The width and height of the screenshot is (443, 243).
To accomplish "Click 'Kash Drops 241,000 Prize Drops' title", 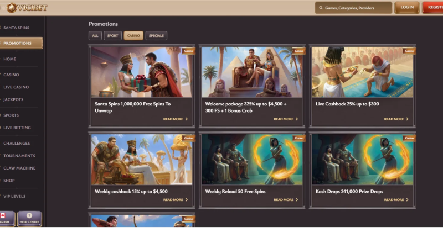I will click(x=349, y=191).
